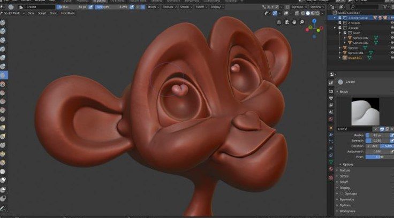The image size is (394, 218).
Task: Click the header minus direction button
Action: [x=143, y=7]
